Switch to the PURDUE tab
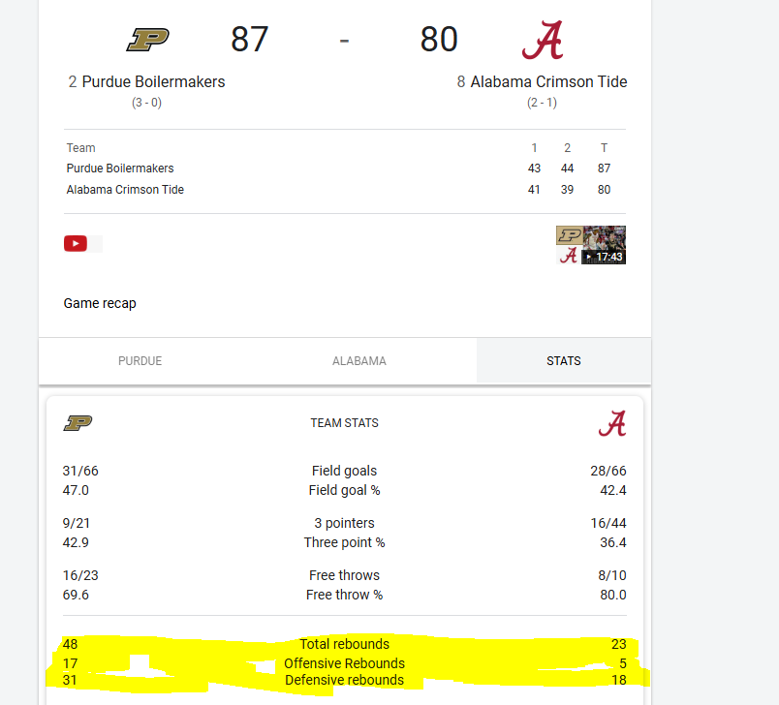 click(x=140, y=361)
